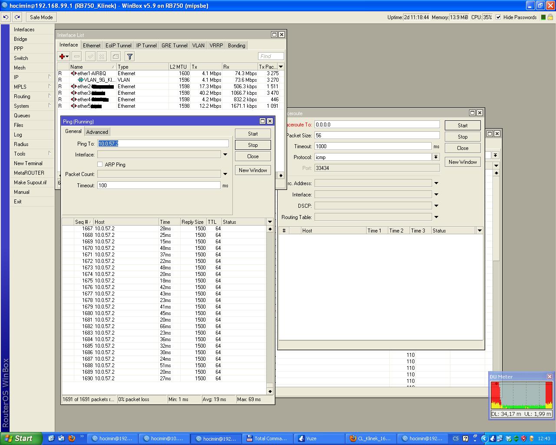
Task: Sort interfaces by L2 MTU column header
Action: point(179,66)
